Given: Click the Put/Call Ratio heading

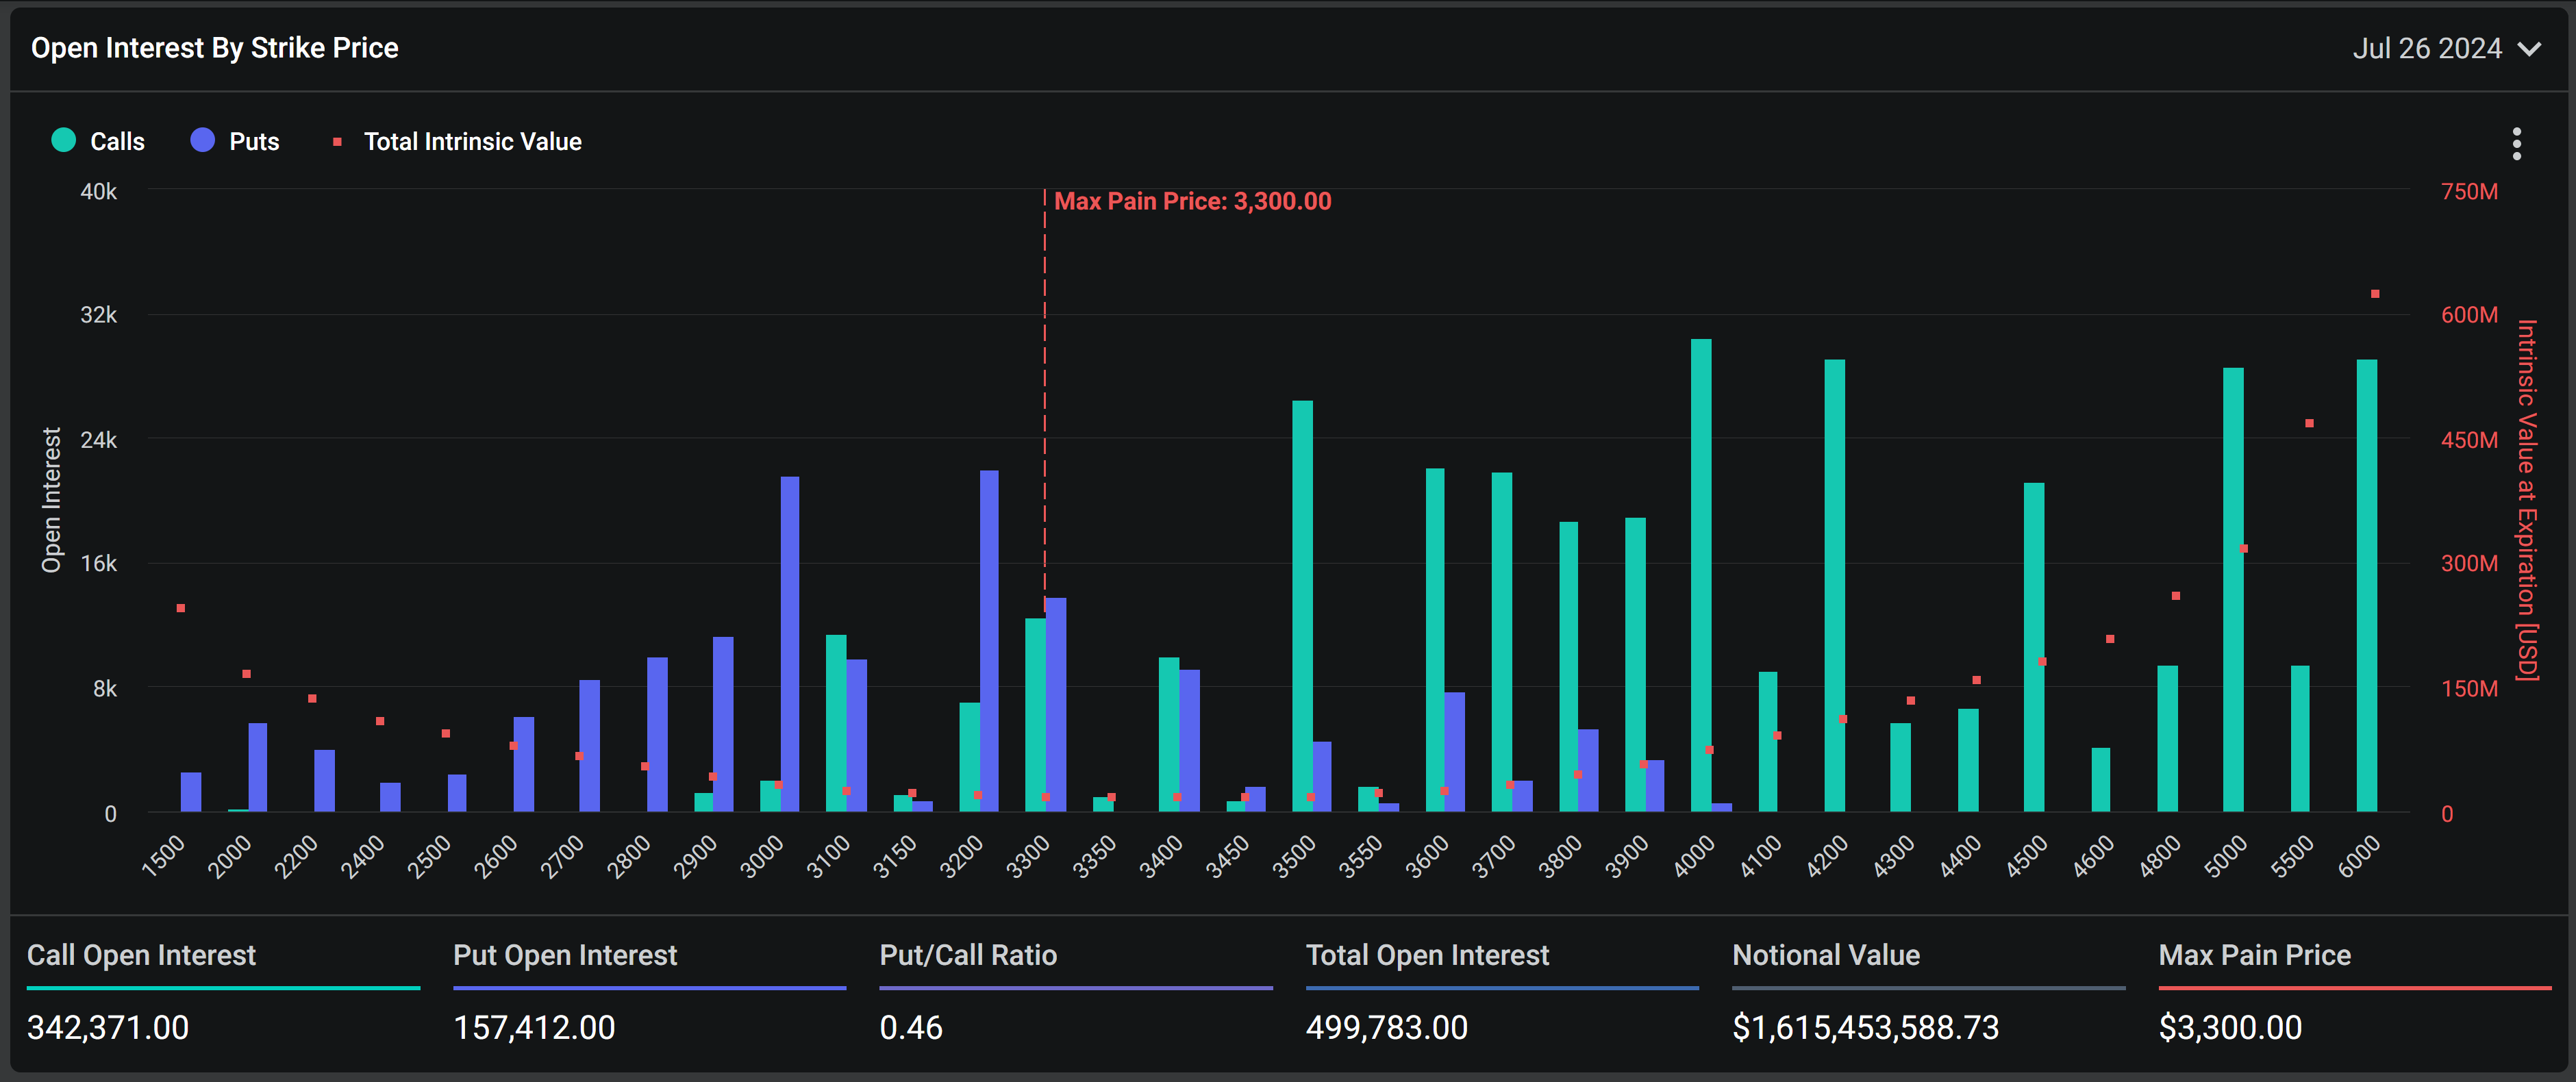Looking at the screenshot, I should point(967,955).
